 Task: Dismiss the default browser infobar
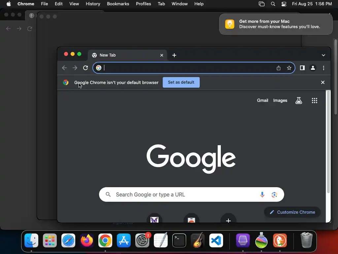tap(323, 82)
